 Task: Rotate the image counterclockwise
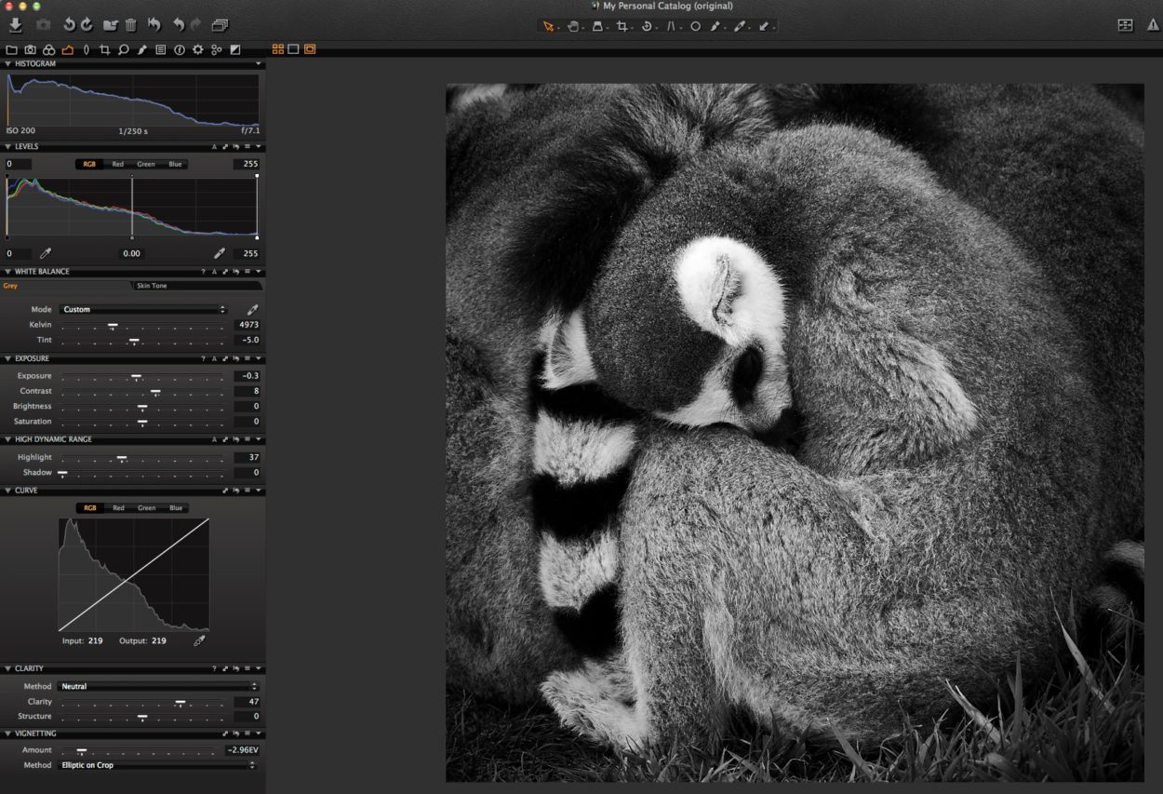[x=68, y=25]
